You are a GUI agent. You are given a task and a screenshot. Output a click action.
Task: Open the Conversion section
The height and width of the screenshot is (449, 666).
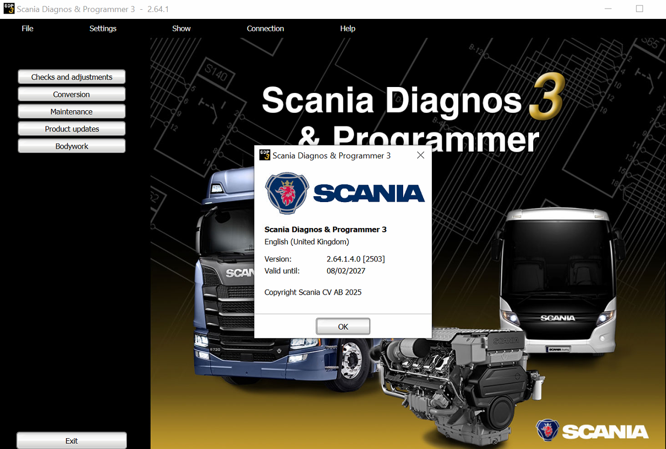coord(71,94)
